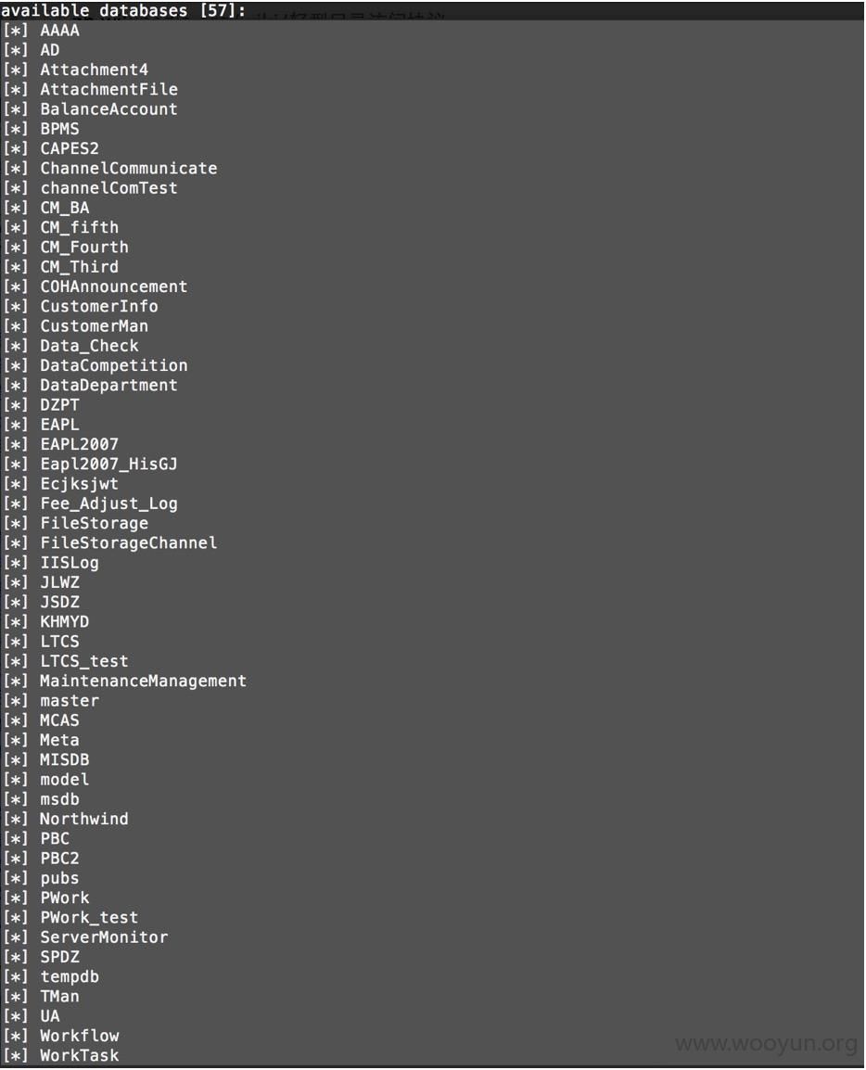This screenshot has height=1070, width=866.
Task: Select the COHAnnouncement text line
Action: (x=113, y=287)
